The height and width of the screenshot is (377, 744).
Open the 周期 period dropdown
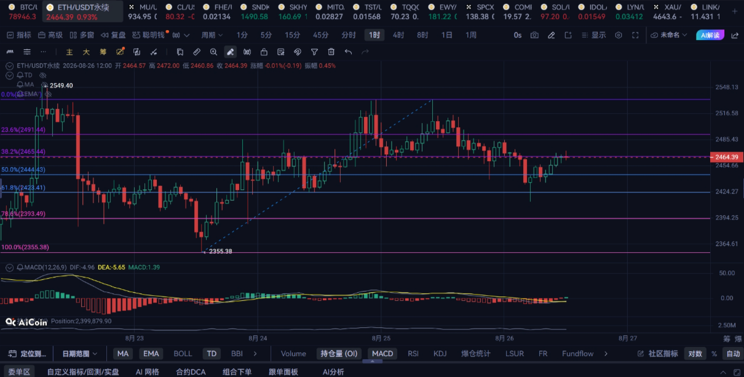(212, 35)
